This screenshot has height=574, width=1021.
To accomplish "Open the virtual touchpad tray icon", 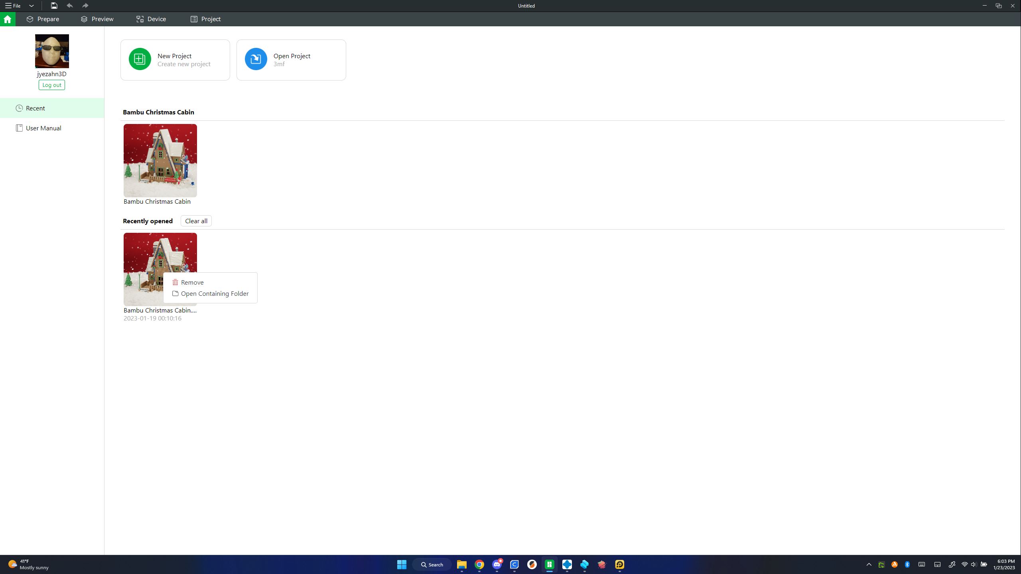I will (x=938, y=564).
